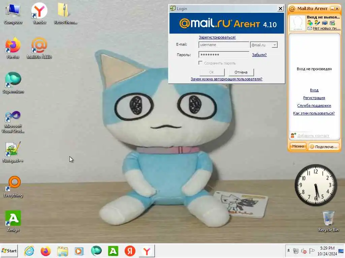Open the Подключение status dropdown
The height and width of the screenshot is (258, 345).
(324, 146)
